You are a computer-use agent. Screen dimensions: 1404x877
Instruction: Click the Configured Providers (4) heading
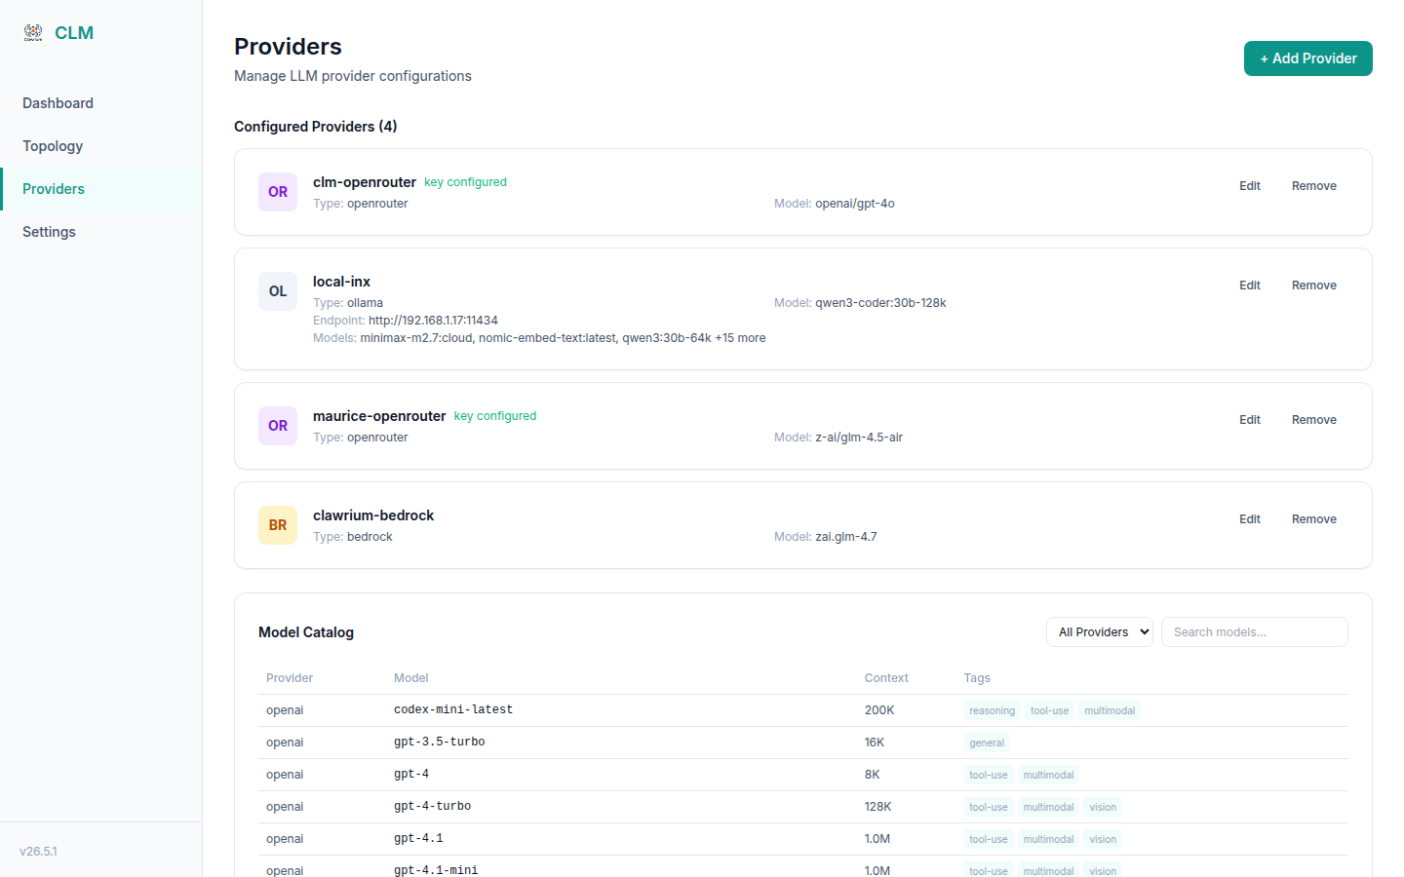pos(315,127)
